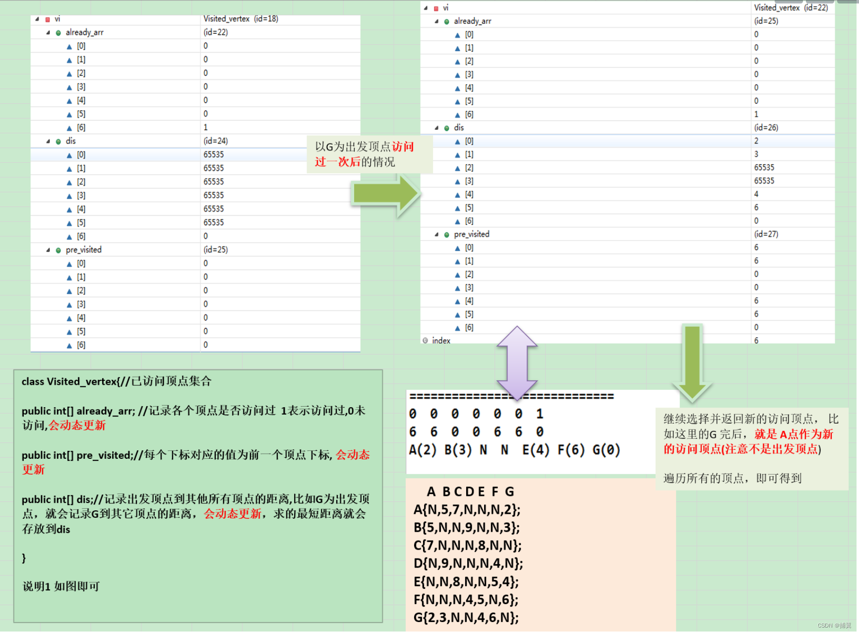Select left dis [5] row
The height and width of the screenshot is (633, 859).
pos(195,222)
